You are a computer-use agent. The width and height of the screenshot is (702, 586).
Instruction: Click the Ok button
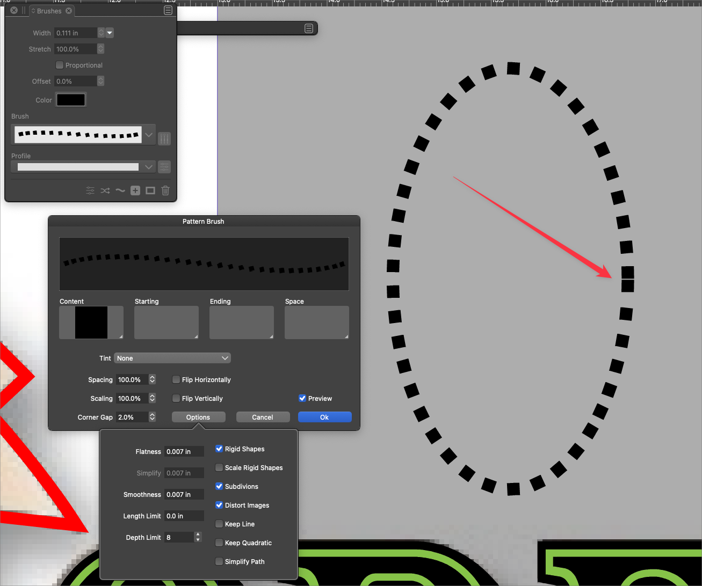point(324,417)
